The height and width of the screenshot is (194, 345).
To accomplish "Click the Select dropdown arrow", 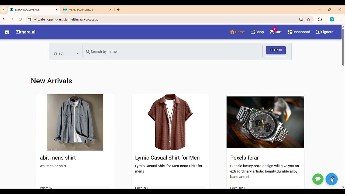I will click(78, 53).
